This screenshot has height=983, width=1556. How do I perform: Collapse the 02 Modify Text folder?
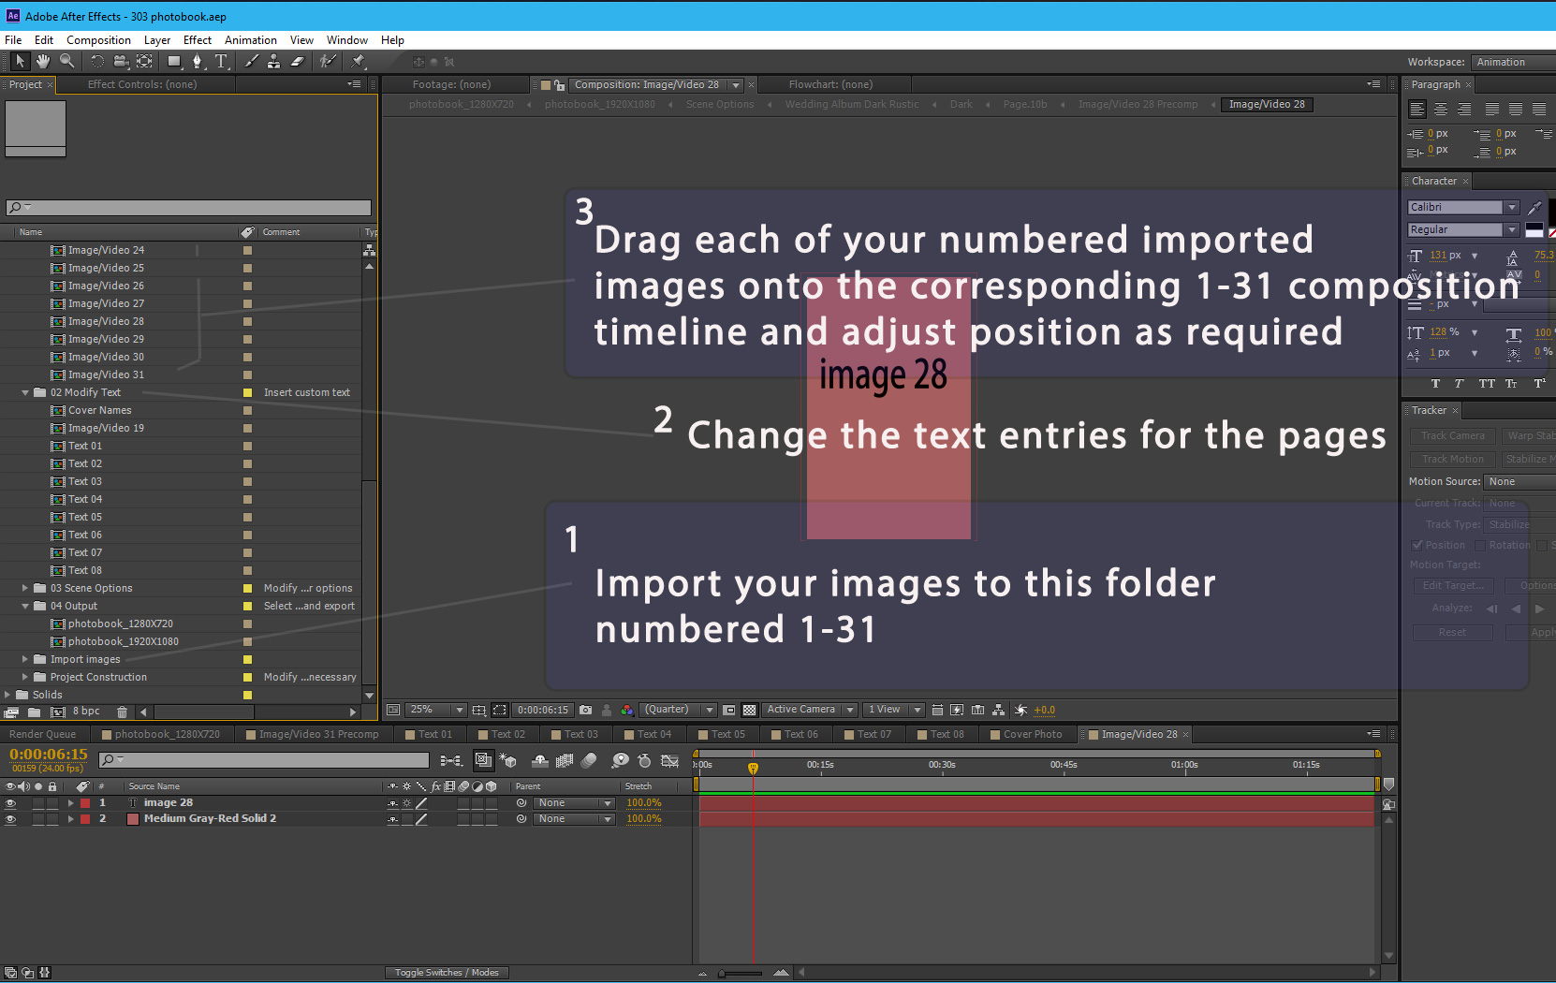click(x=25, y=393)
